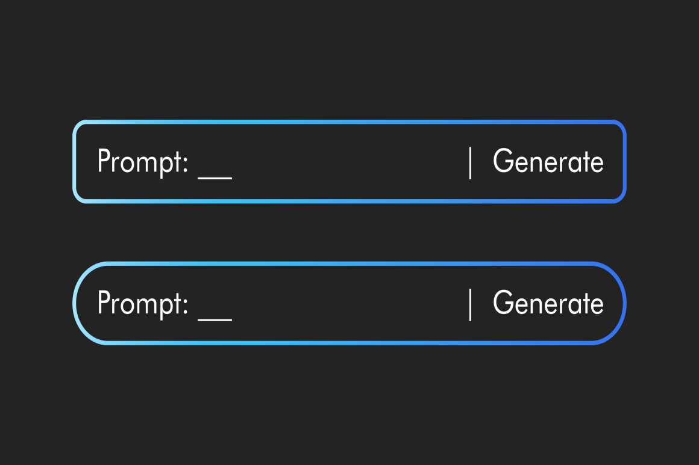Click the dark background above the rectangular prompt bar
The image size is (699, 465).
[349, 60]
